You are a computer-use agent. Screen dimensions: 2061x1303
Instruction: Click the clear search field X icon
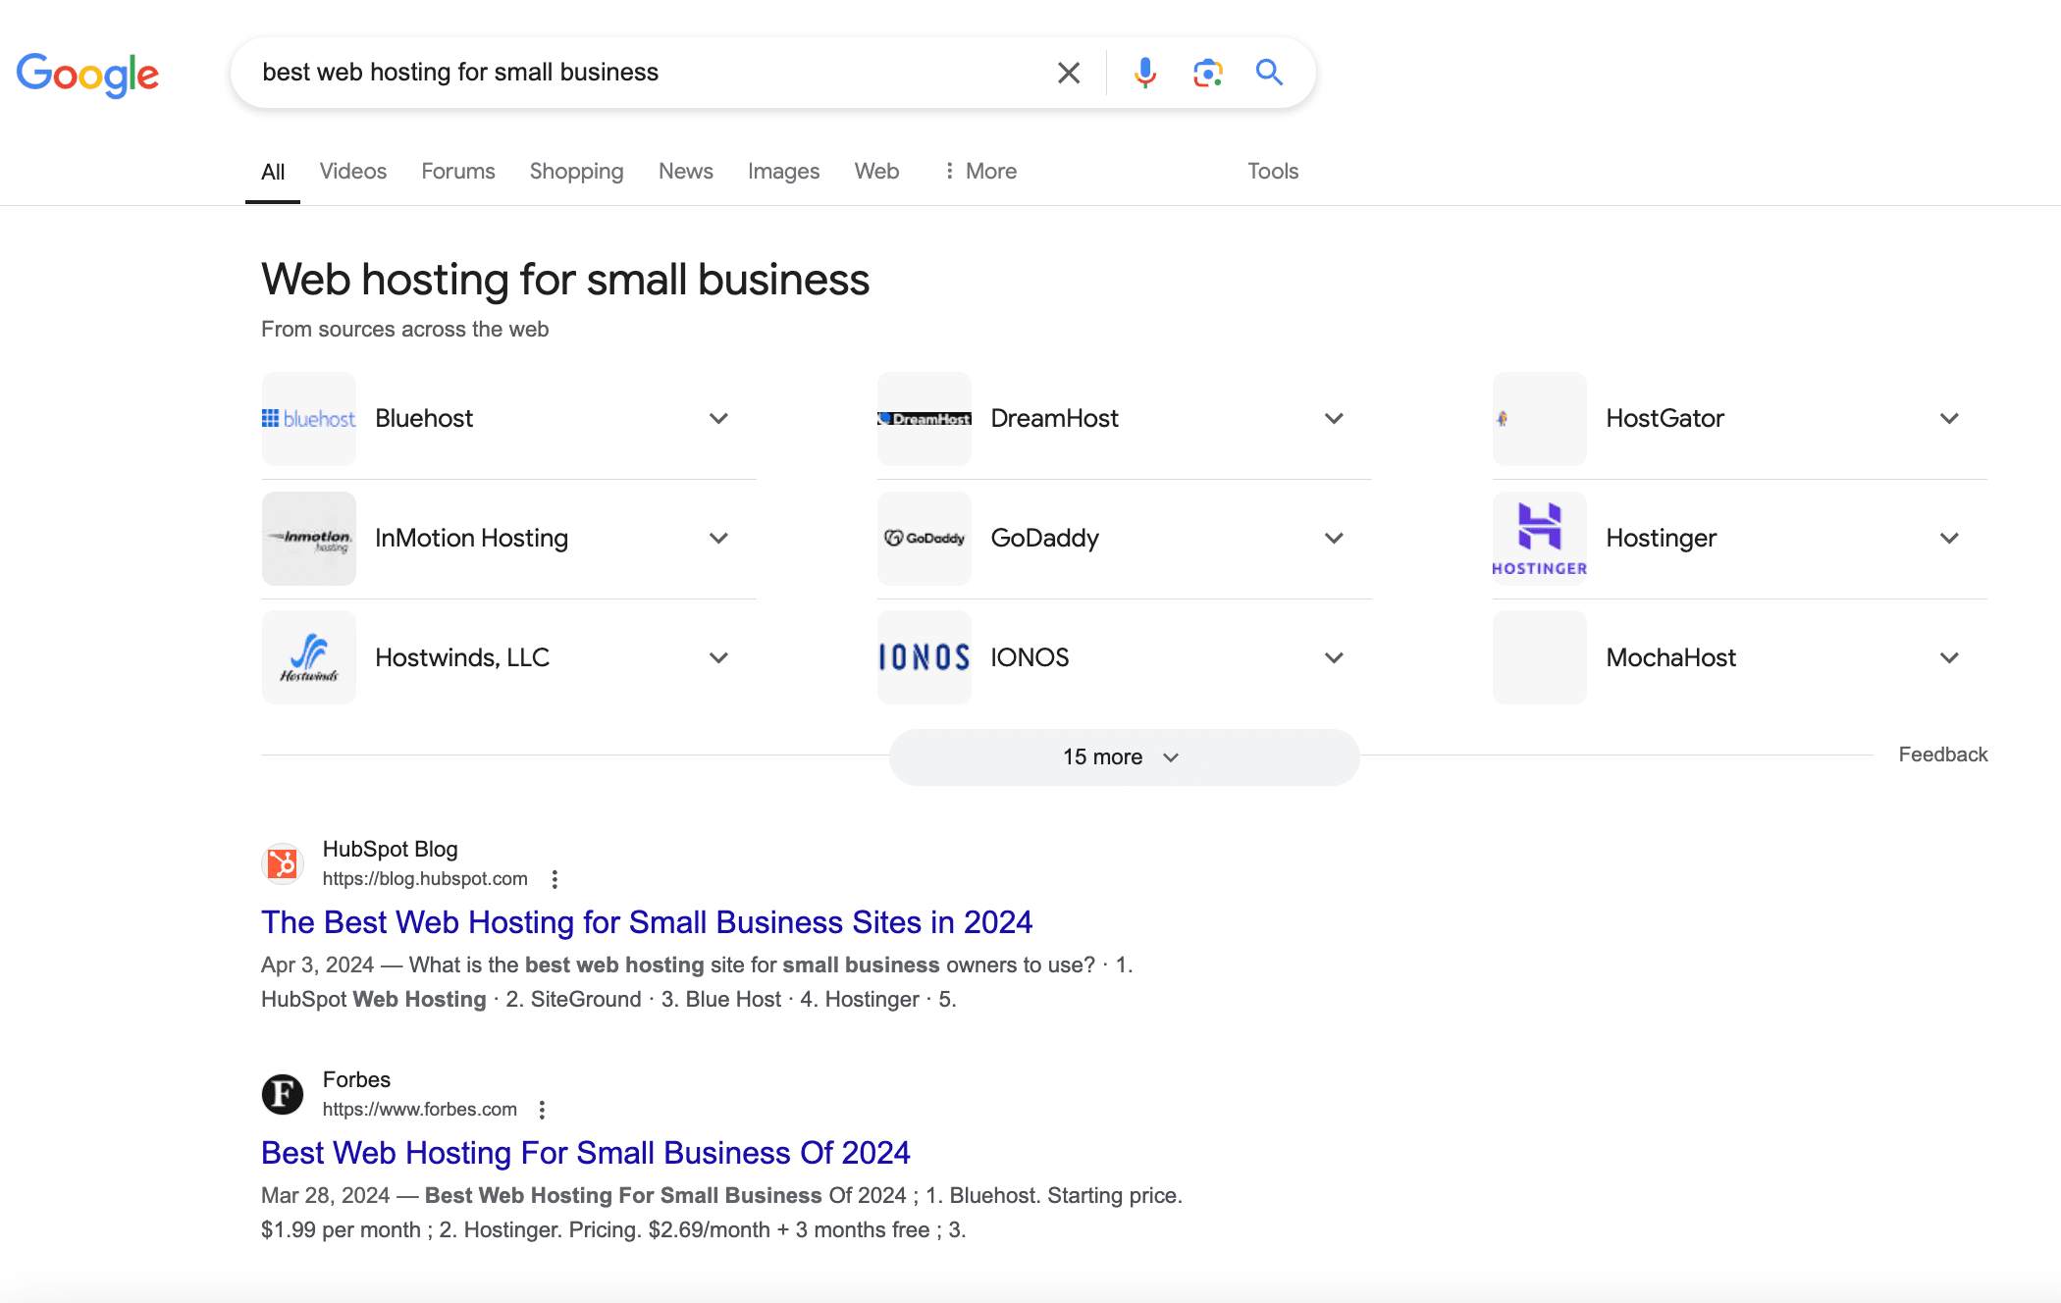[x=1069, y=72]
